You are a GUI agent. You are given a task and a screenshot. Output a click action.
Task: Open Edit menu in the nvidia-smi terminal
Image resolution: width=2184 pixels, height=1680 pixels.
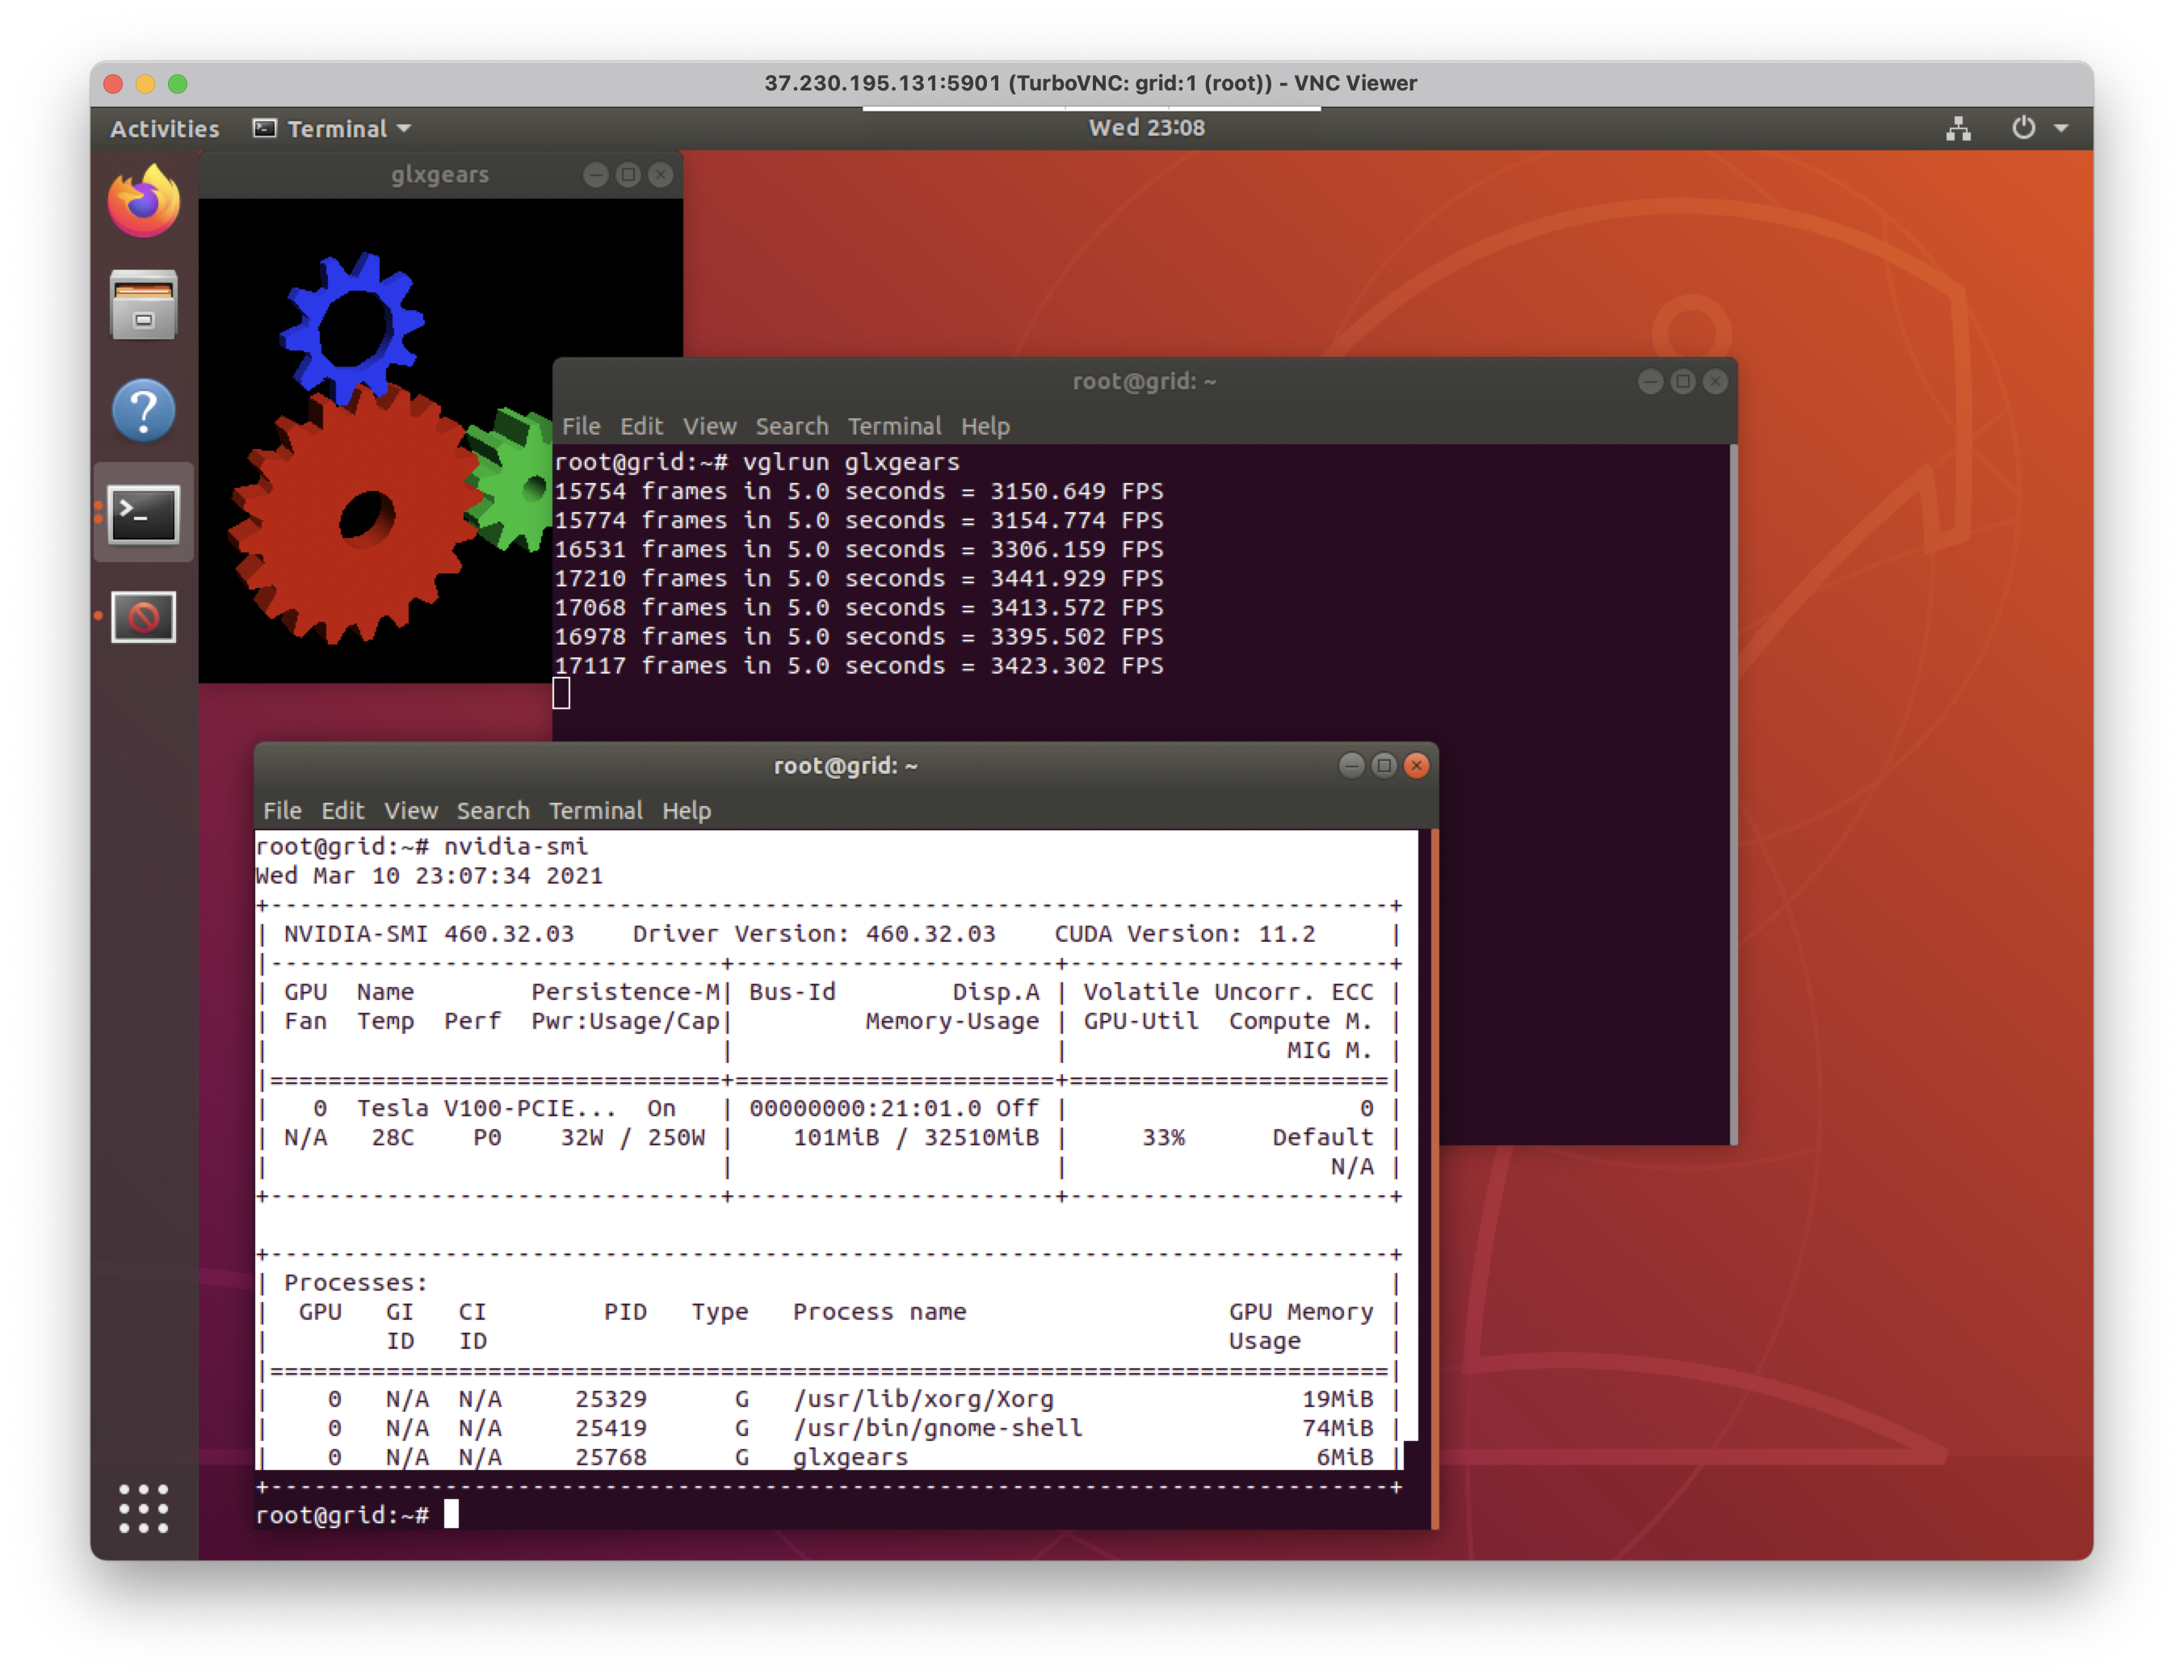point(342,811)
